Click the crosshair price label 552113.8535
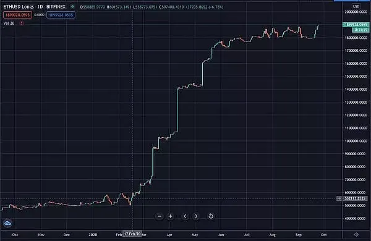Screen dimensions: 371x241 pos(355,198)
